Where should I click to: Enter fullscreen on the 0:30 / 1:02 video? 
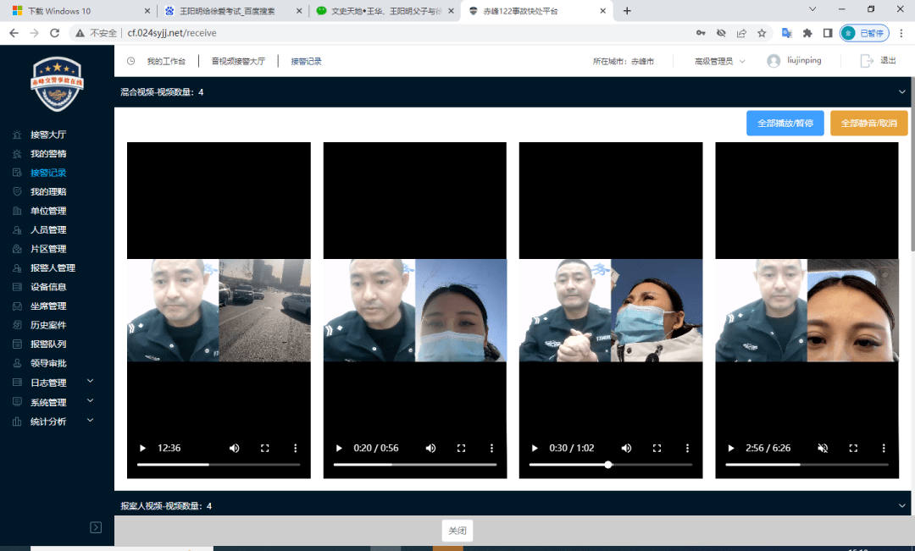(x=657, y=449)
